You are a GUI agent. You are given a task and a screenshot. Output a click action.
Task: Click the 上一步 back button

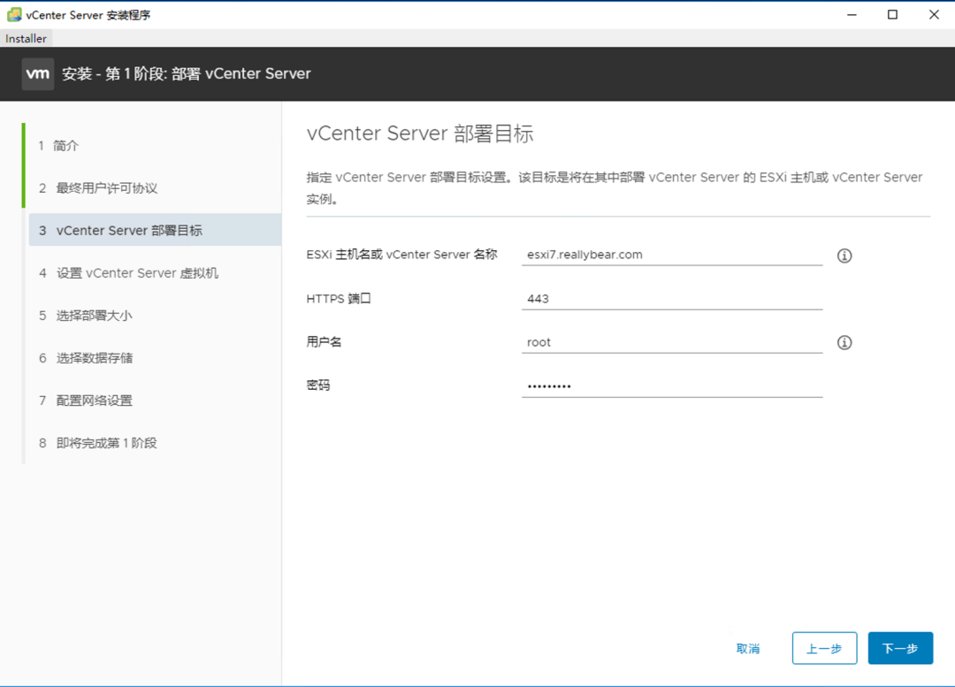point(824,648)
